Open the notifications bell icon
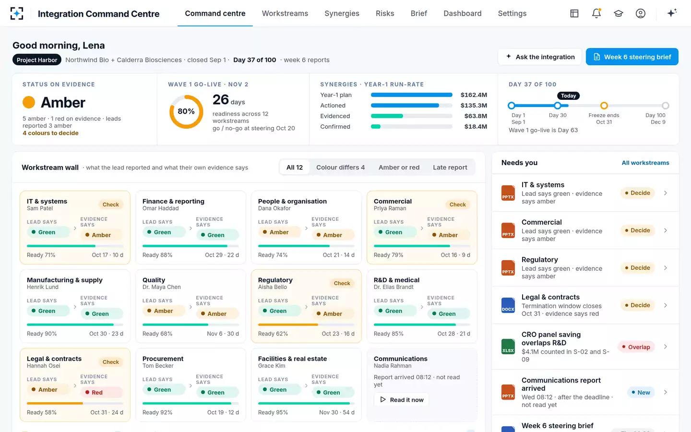Screen dimensions: 691x432 (596, 13)
